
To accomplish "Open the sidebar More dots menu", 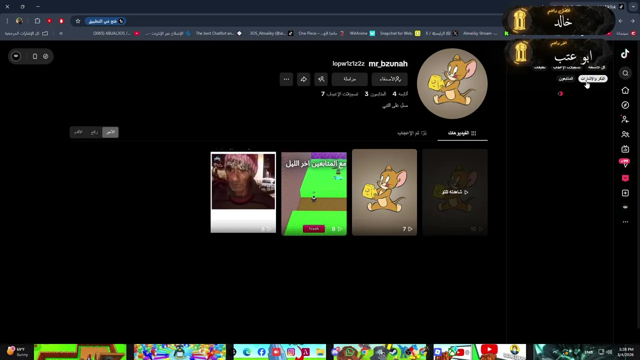I will point(625,221).
